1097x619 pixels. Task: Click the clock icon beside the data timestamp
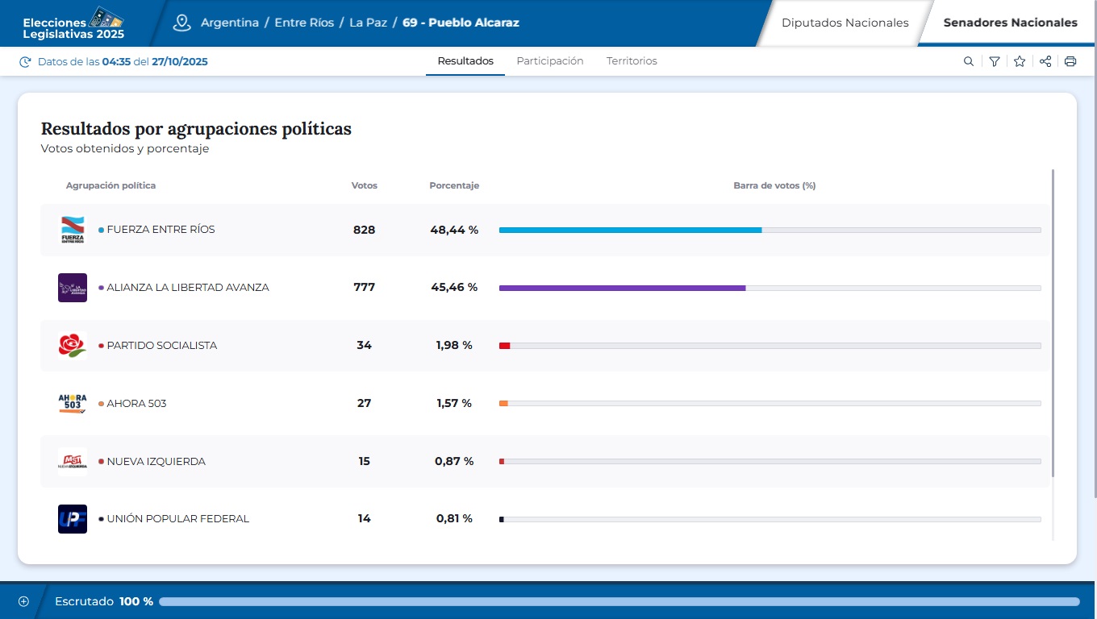[x=25, y=61]
